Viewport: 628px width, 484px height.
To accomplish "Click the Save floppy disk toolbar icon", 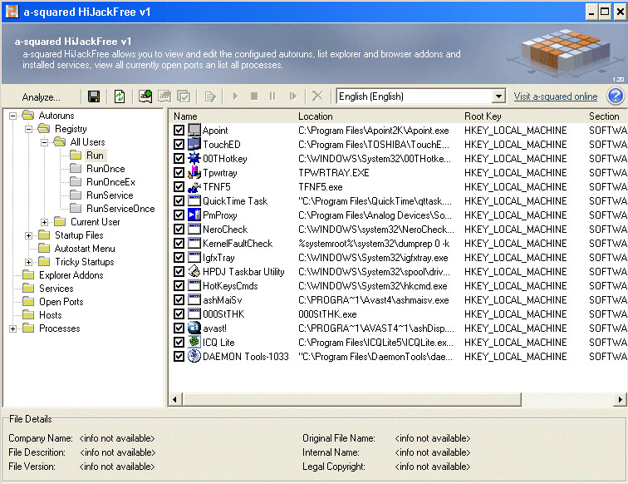I will pos(94,96).
